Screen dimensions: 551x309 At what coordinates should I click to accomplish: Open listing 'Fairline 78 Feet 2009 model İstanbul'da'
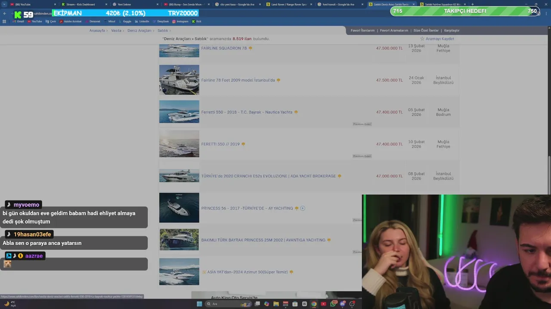pos(238,80)
